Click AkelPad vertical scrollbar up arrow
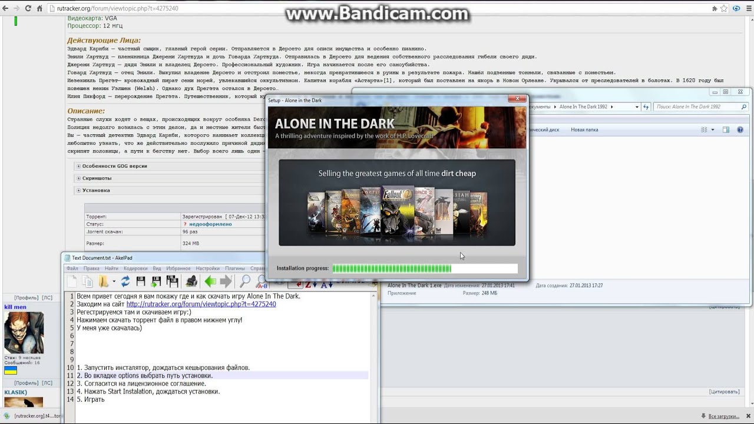This screenshot has height=424, width=754. (x=374, y=295)
